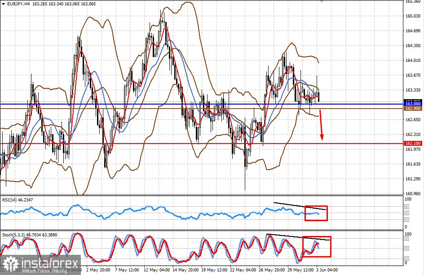
Task: Click the 7 May 12:00 time label
Action: [x=127, y=270]
